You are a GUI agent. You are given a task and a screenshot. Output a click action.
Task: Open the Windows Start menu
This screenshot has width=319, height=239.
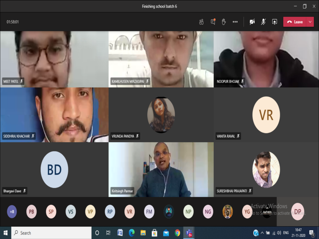coord(6,233)
